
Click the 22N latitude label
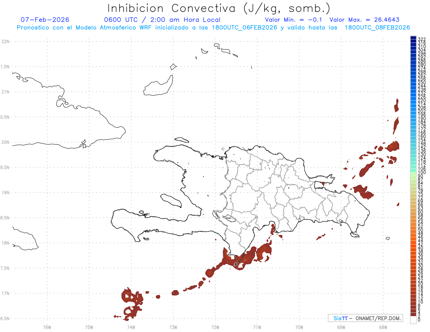(5, 42)
